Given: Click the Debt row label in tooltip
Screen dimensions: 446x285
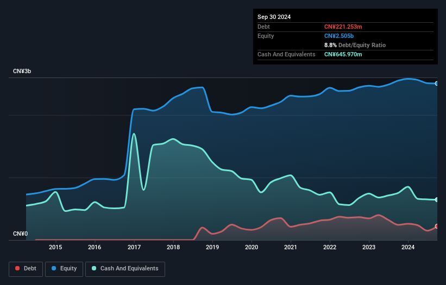Looking at the screenshot, I should (x=263, y=27).
